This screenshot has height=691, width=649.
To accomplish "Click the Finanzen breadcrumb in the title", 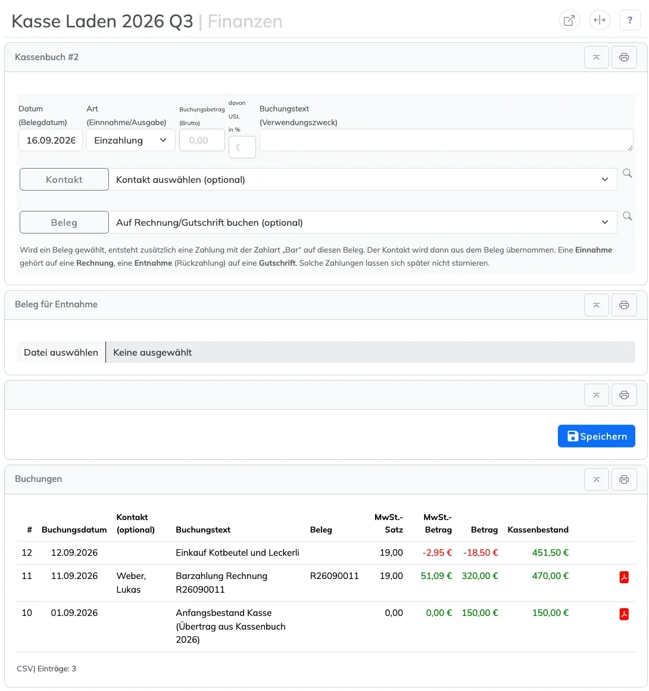I will (x=245, y=21).
